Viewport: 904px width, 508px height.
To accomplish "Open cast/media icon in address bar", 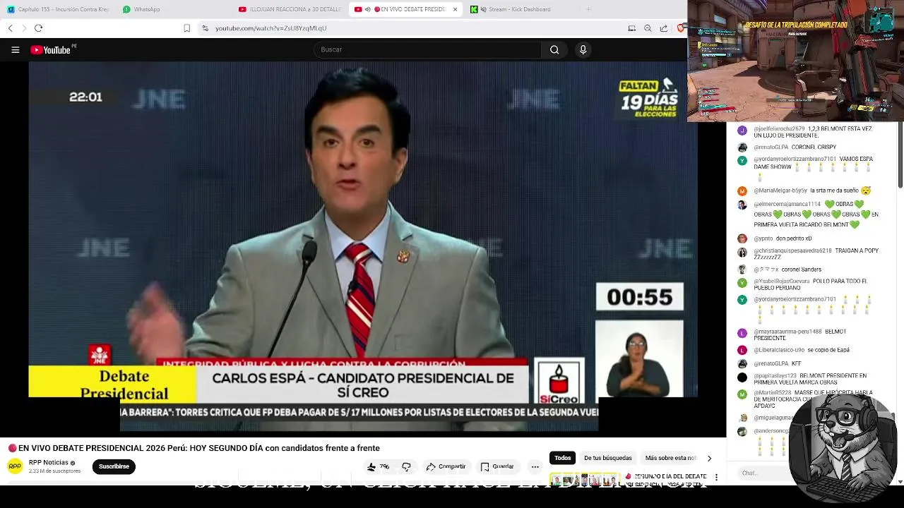I will tap(632, 28).
